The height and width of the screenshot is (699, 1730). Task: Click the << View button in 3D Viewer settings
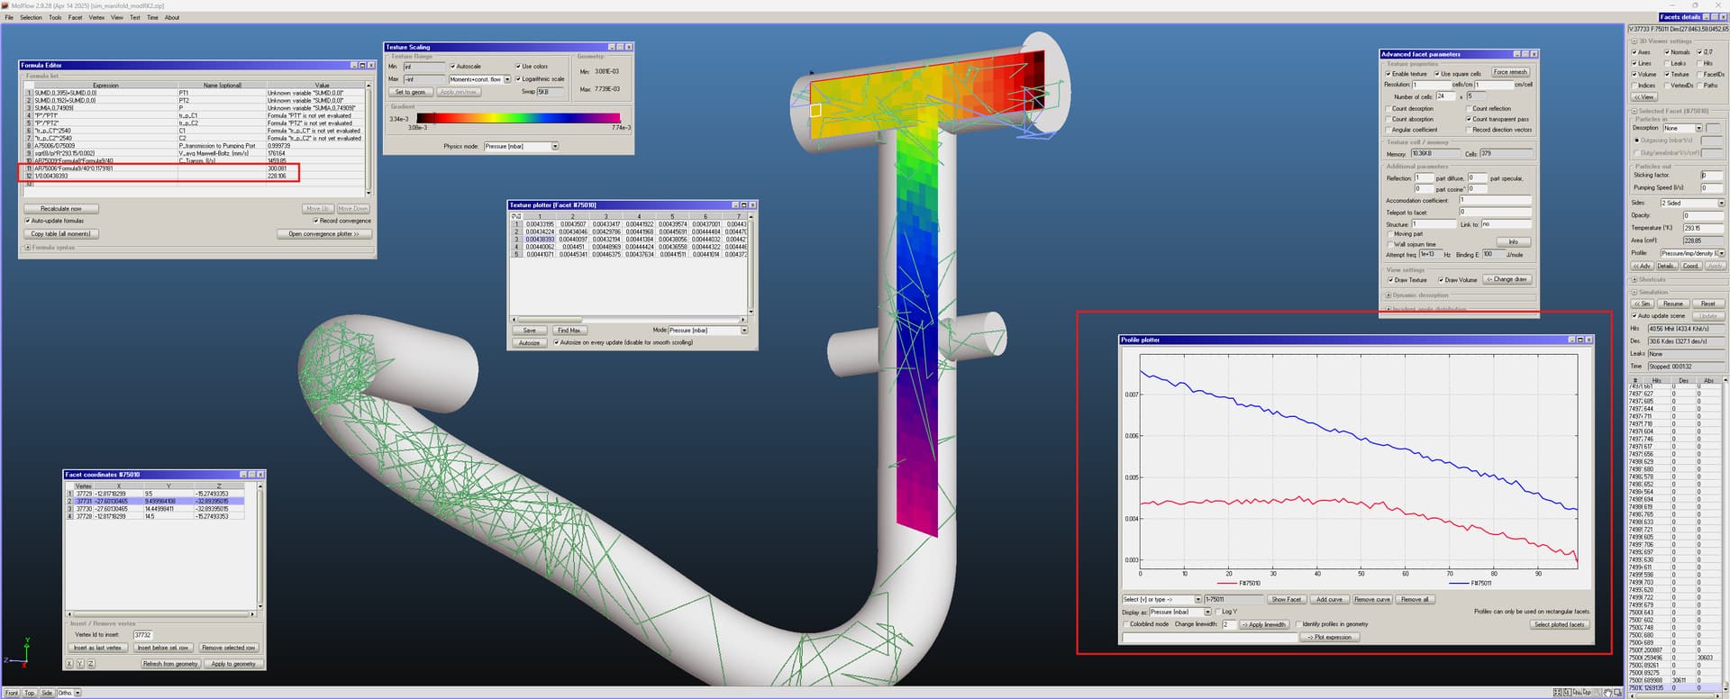click(1644, 96)
